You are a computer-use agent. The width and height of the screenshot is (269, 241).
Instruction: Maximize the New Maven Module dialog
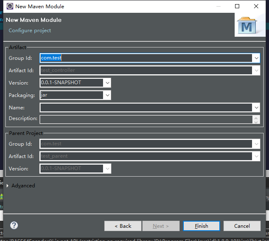tap(237, 6)
